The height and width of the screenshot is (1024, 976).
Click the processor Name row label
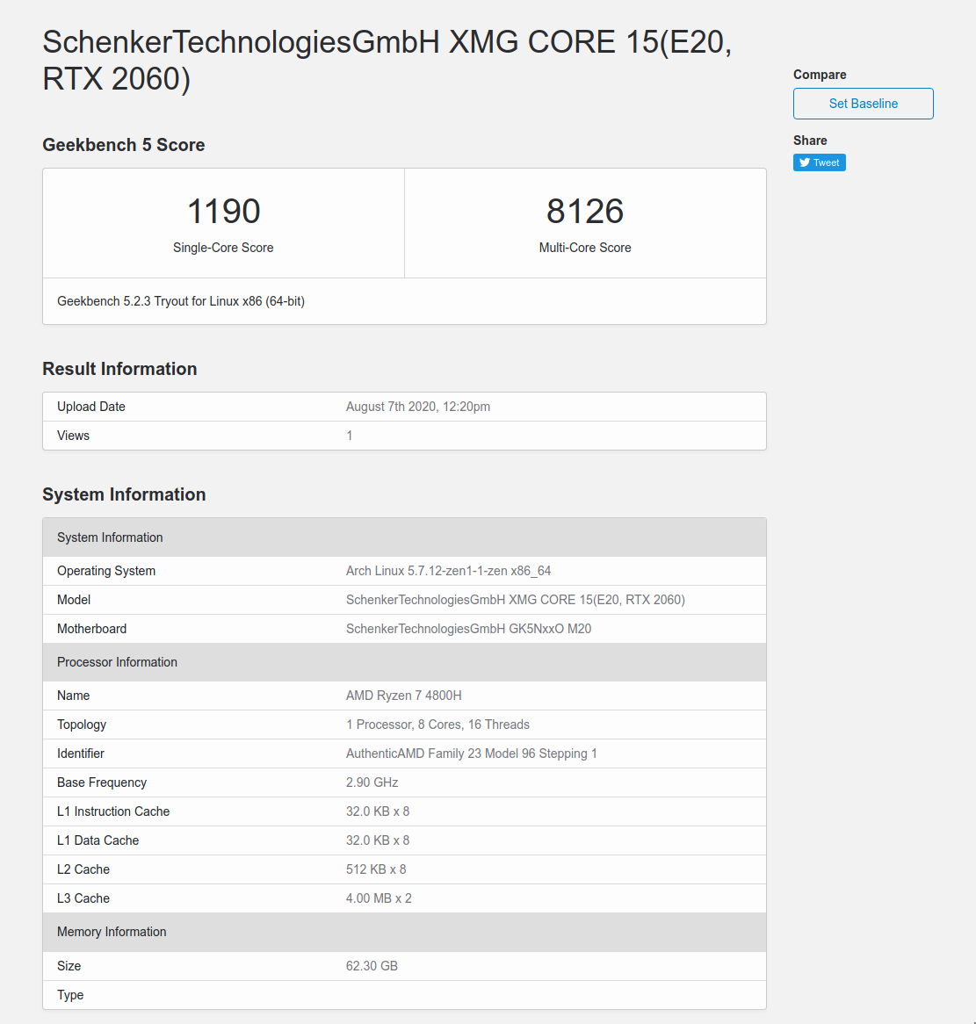click(x=73, y=696)
